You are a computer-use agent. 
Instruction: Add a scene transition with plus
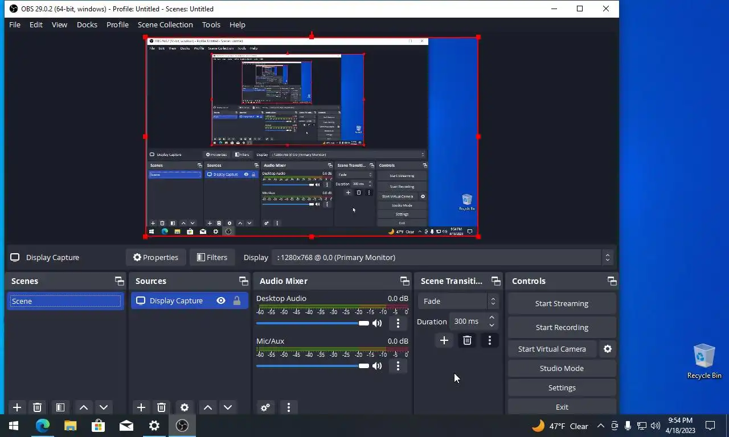[444, 340]
